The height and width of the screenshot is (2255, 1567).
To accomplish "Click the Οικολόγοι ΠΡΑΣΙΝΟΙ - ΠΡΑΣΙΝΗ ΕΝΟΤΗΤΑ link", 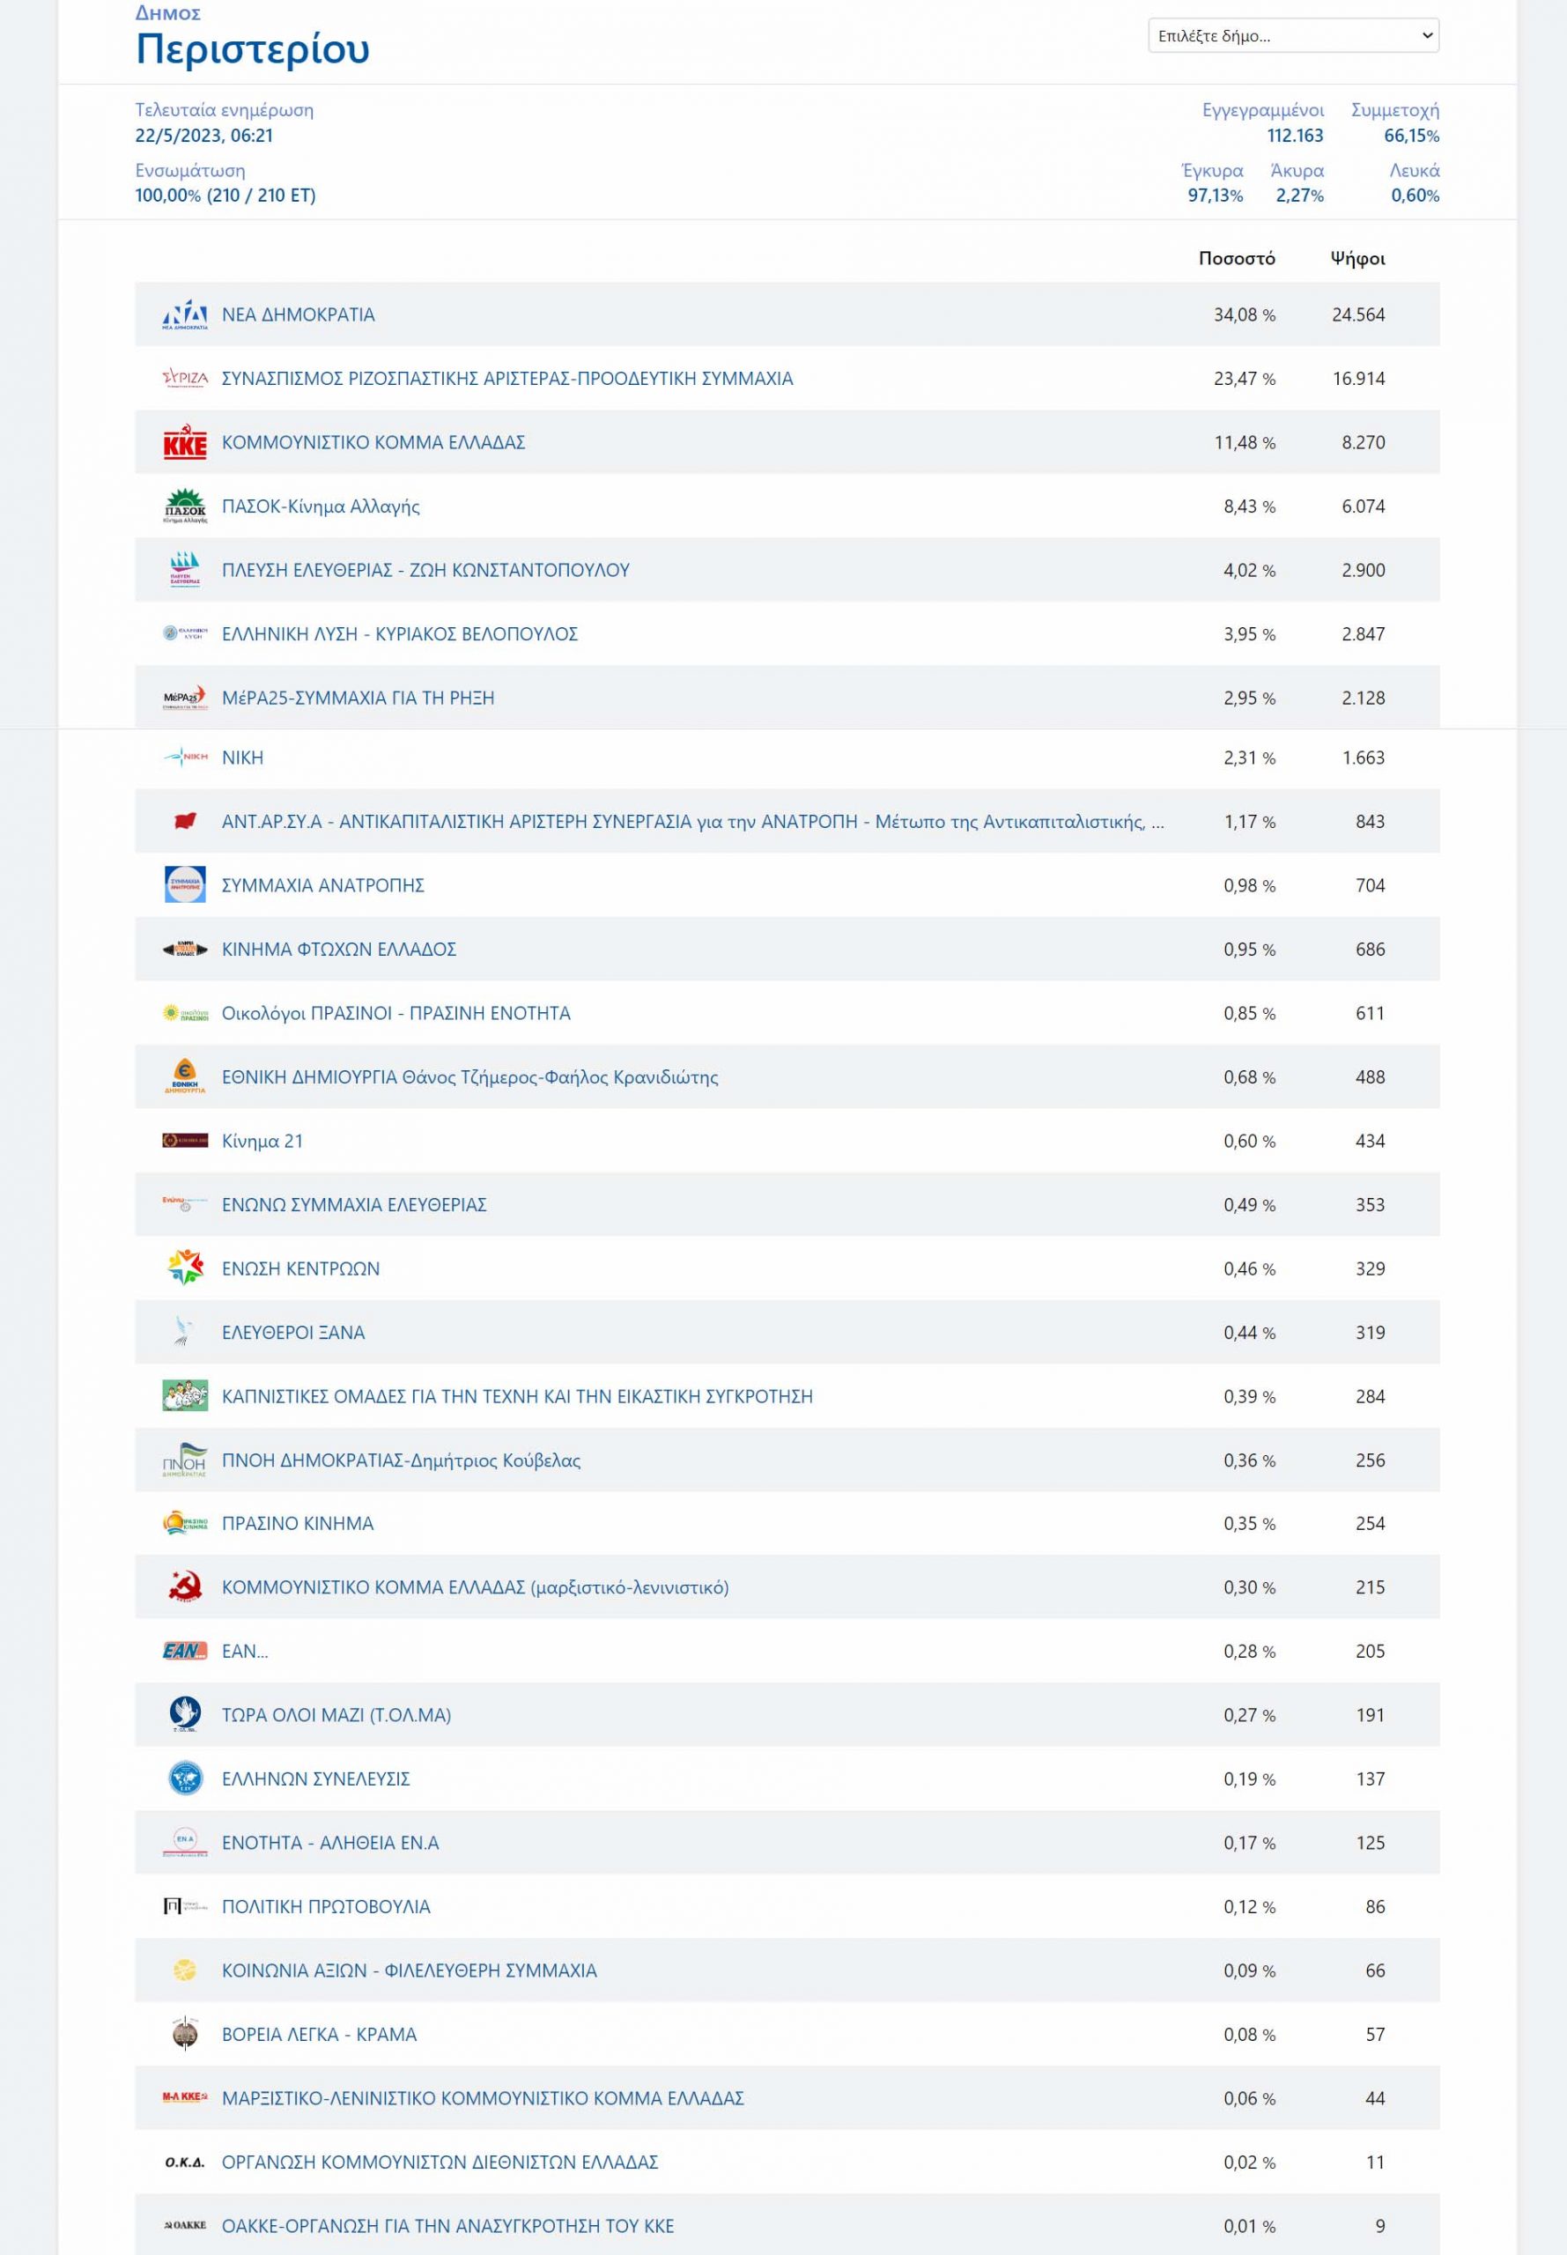I will [395, 1013].
